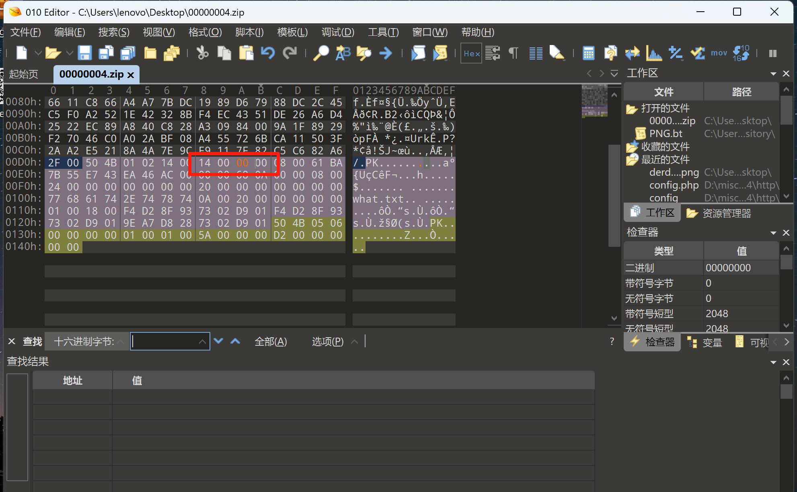
Task: Switch to the 起始页 tab
Action: 24,74
